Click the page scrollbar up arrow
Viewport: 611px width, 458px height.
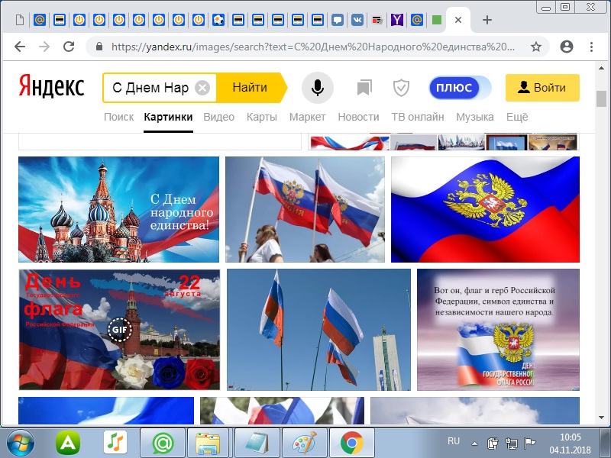pos(602,68)
